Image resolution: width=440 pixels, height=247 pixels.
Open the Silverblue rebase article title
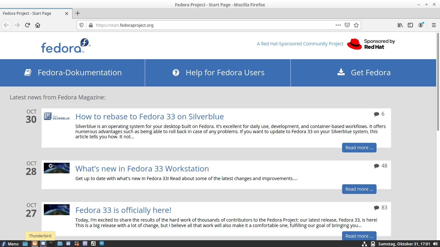click(149, 116)
